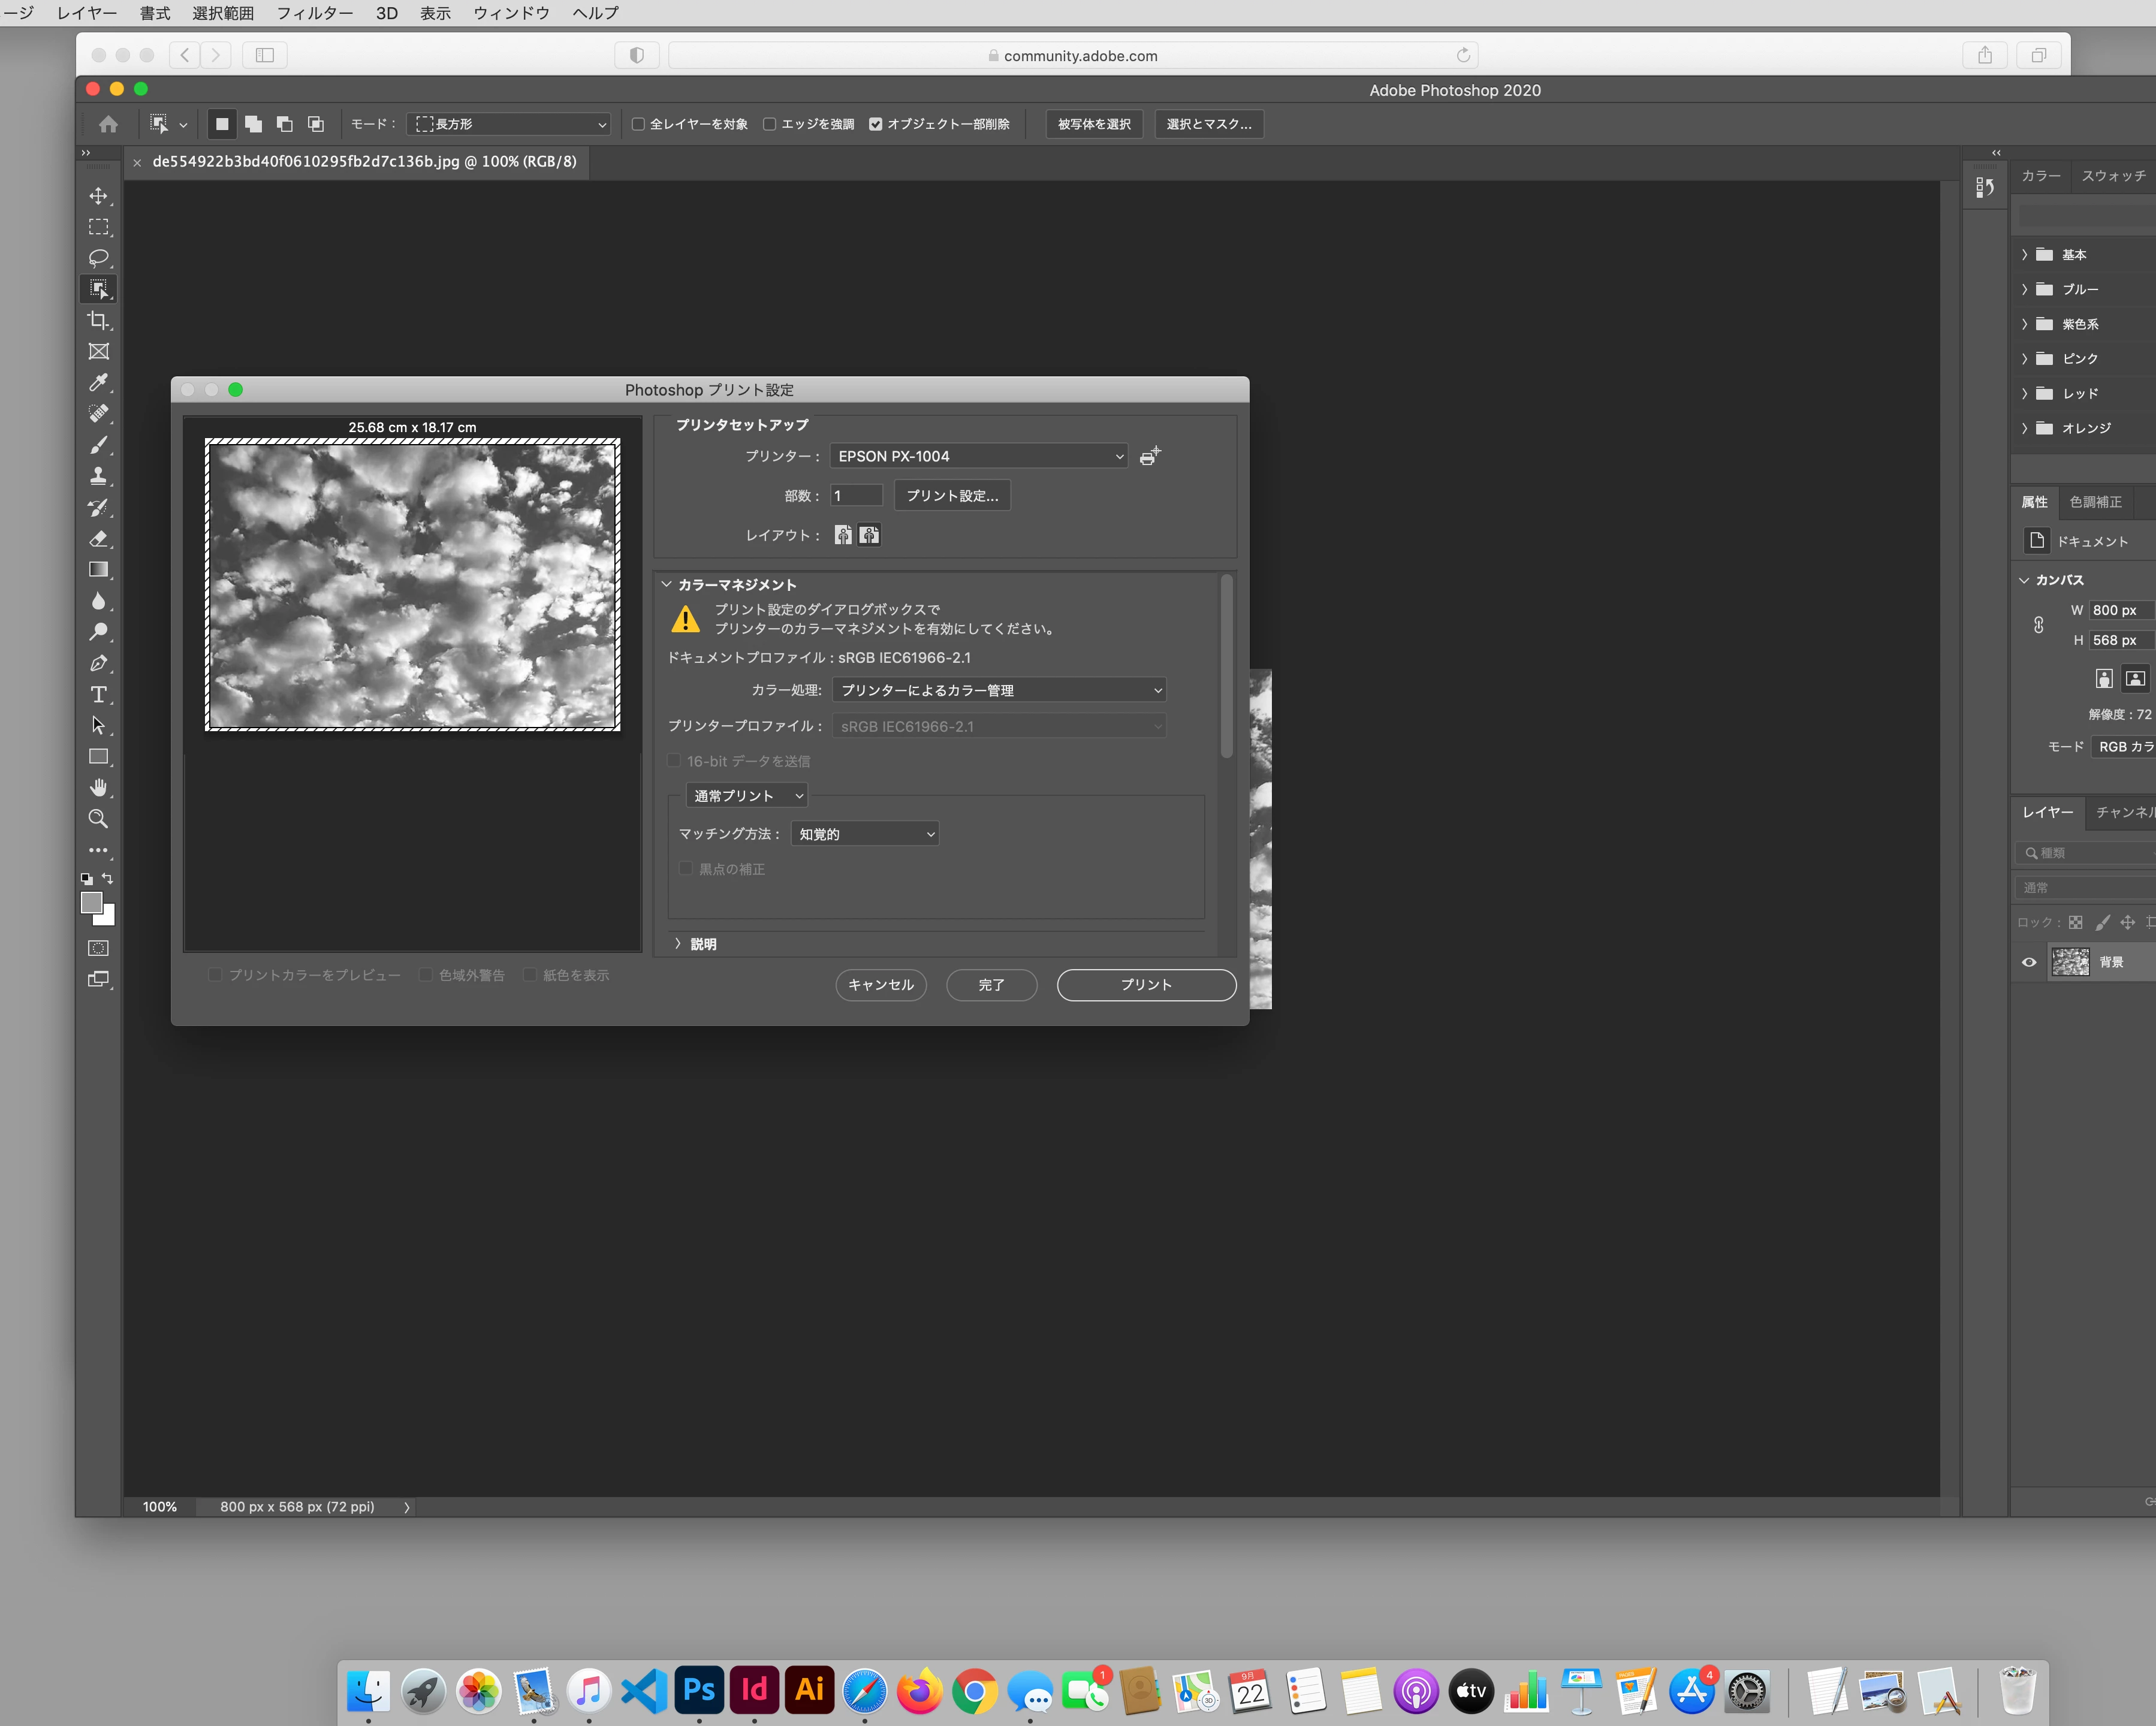Uncheck オブジェクト一部削除 option
This screenshot has height=1726, width=2156.
[x=876, y=124]
